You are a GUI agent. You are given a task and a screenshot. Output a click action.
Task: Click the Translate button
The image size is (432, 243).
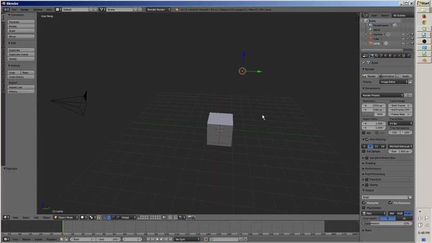click(x=21, y=22)
